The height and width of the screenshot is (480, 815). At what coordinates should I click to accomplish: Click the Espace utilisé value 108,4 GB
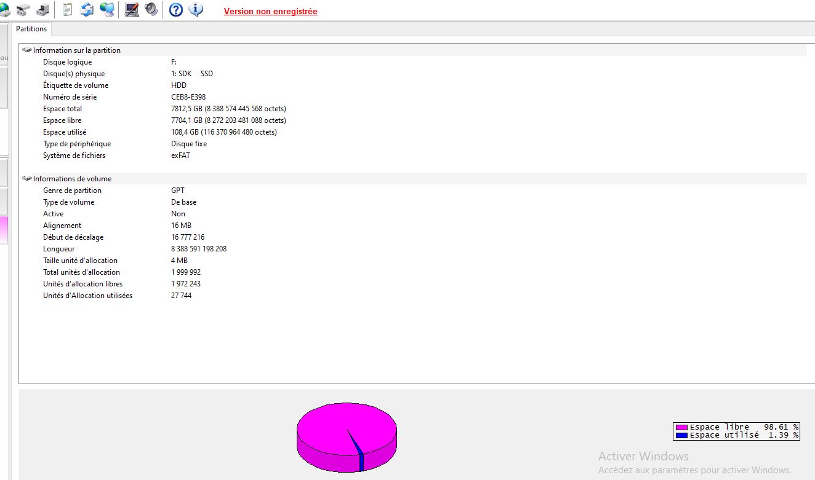[224, 132]
